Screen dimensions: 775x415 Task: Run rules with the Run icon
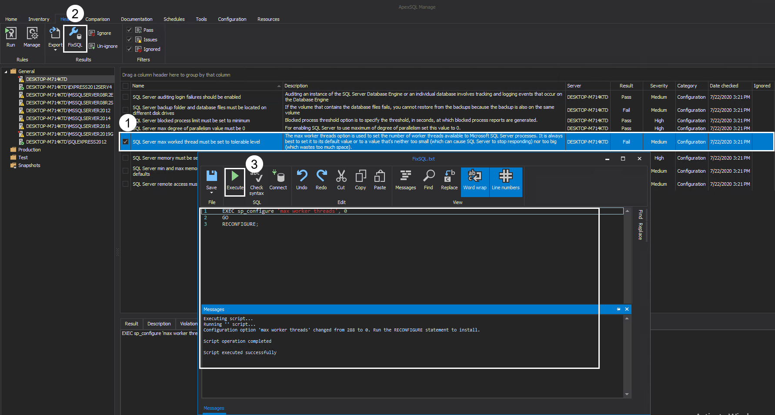(x=10, y=37)
